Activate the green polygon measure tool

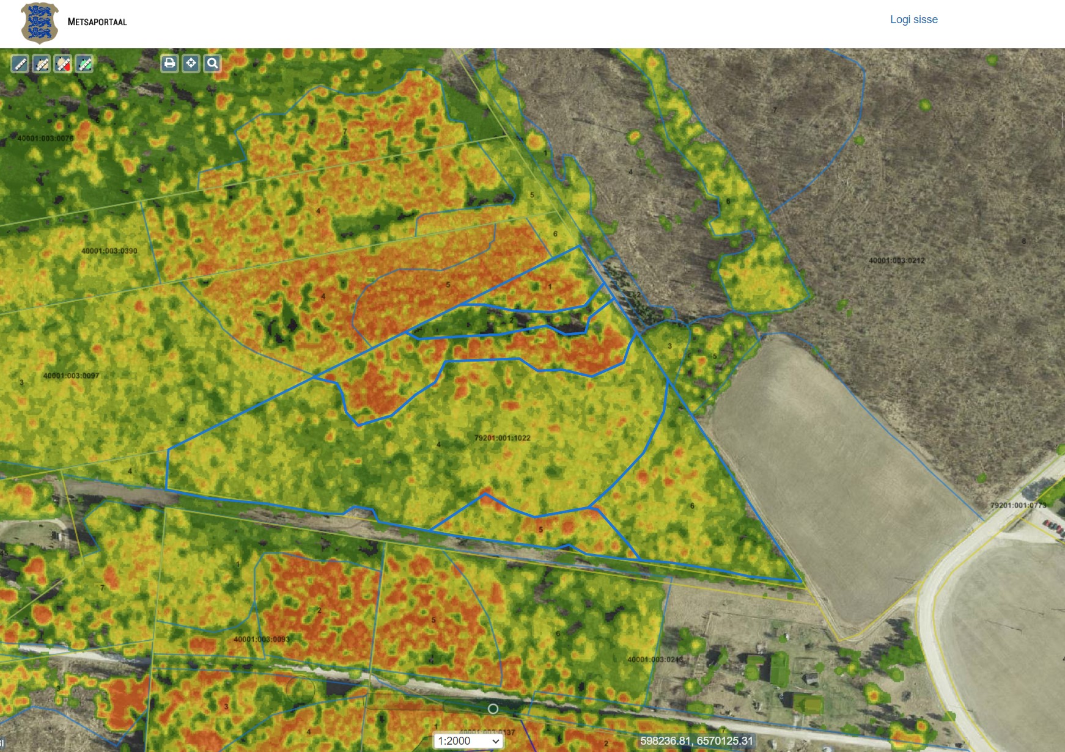pos(84,64)
